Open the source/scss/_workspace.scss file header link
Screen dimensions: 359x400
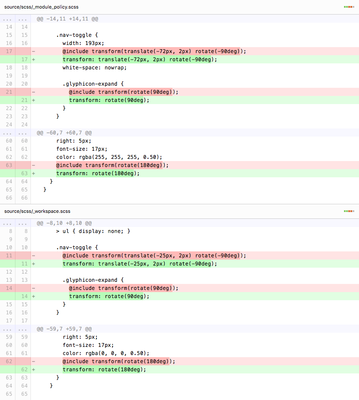[37, 211]
